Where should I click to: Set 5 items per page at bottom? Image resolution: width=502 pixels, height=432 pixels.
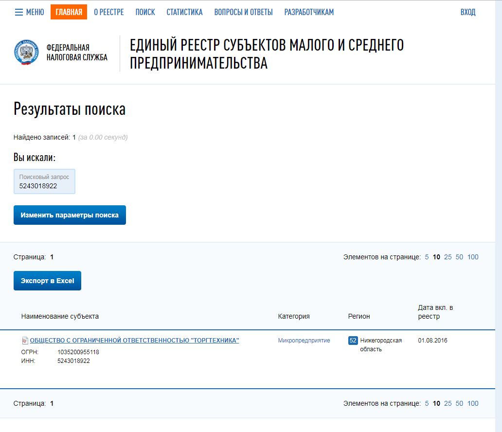click(x=427, y=403)
